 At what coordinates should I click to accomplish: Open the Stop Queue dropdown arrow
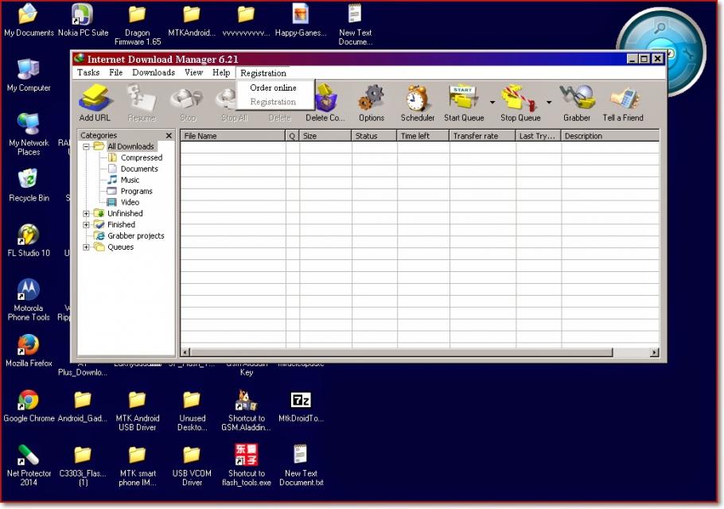549,103
